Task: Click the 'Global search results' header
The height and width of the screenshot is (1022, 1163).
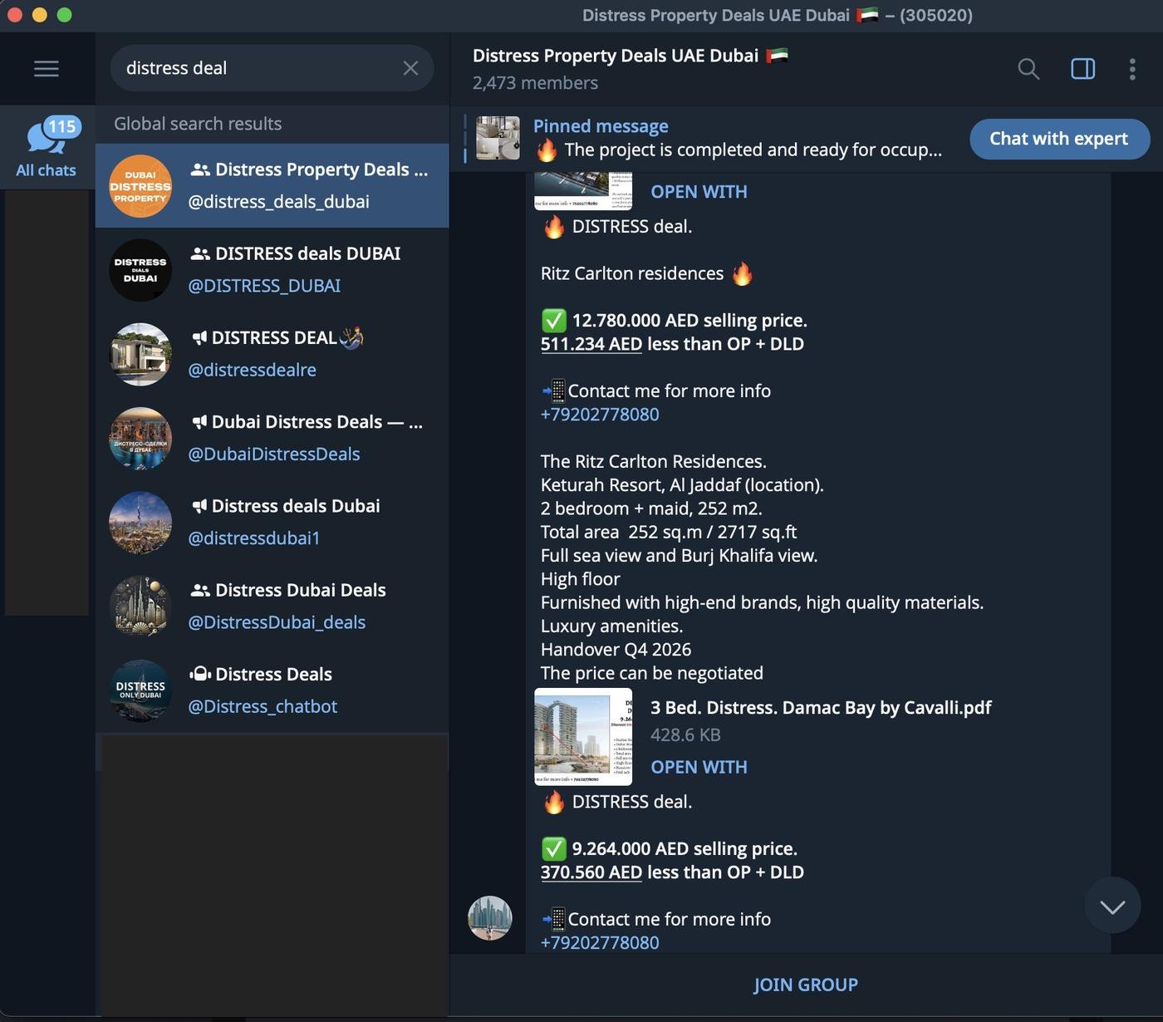Action: tap(198, 124)
